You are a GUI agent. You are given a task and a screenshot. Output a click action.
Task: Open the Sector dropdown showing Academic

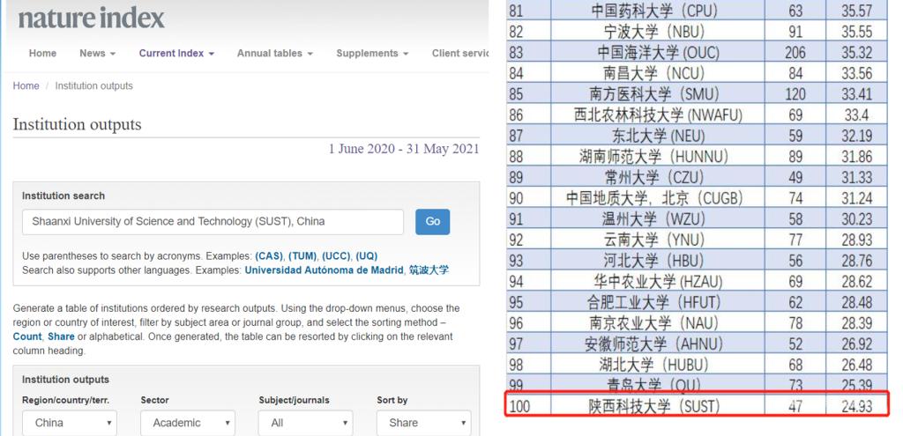(x=187, y=423)
